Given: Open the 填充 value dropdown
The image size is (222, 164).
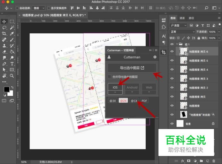Looking at the screenshot, I should [219, 38].
